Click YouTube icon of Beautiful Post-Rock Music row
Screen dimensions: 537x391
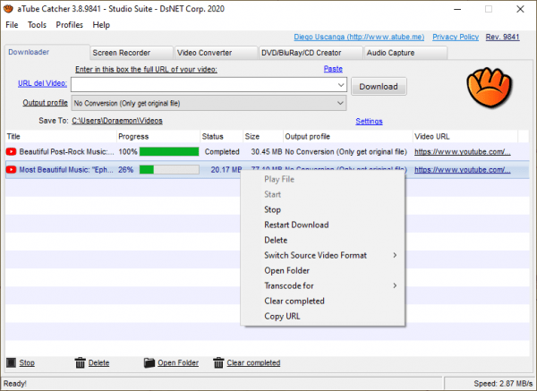(x=11, y=152)
